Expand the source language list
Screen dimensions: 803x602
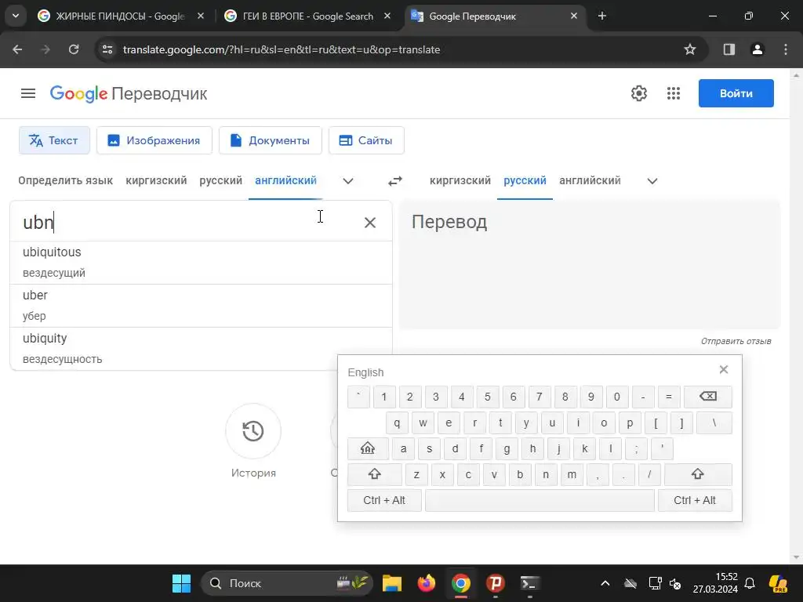pyautogui.click(x=347, y=181)
